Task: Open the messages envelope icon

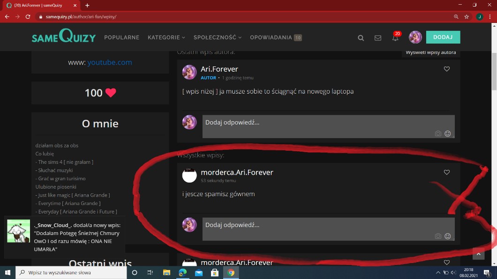Action: (x=378, y=38)
